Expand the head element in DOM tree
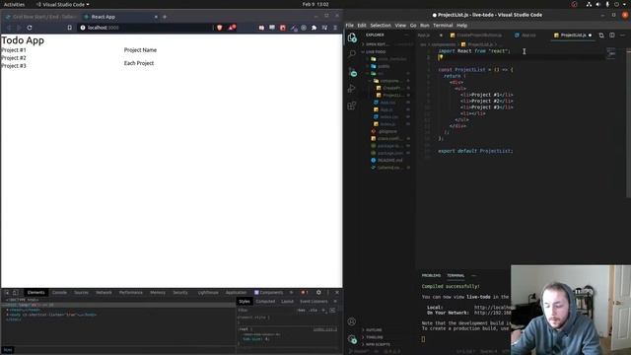The height and width of the screenshot is (355, 631). (x=7, y=310)
